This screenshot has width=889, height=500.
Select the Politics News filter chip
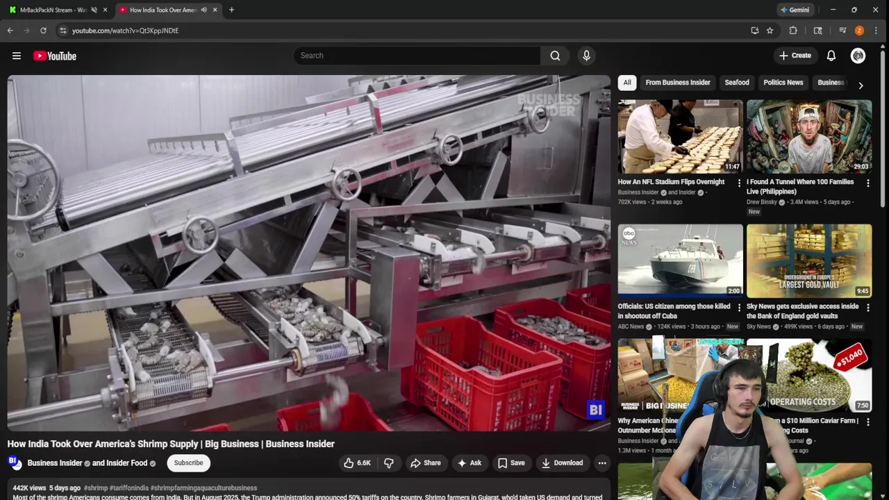click(x=783, y=83)
